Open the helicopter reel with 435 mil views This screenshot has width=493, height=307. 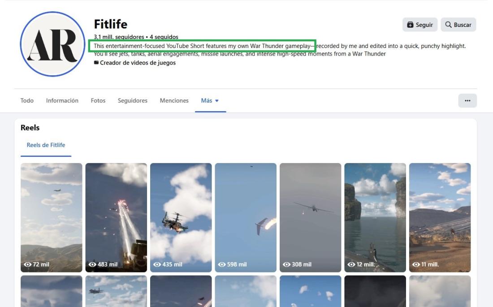click(181, 217)
